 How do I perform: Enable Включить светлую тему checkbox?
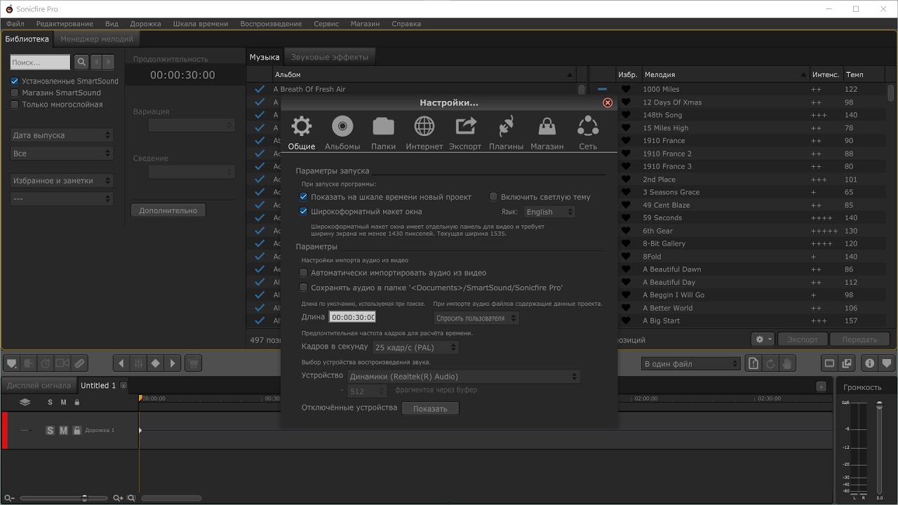[x=493, y=197]
